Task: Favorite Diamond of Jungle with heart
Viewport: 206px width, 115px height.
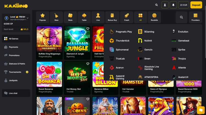Action: coord(88,28)
